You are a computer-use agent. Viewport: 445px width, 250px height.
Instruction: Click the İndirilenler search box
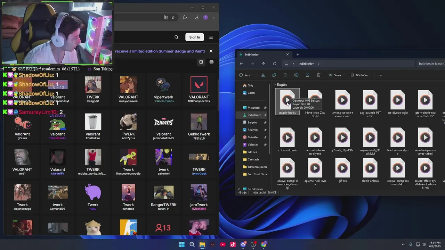click(431, 64)
